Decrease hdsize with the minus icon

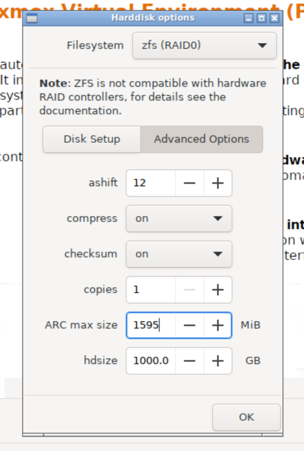point(190,361)
